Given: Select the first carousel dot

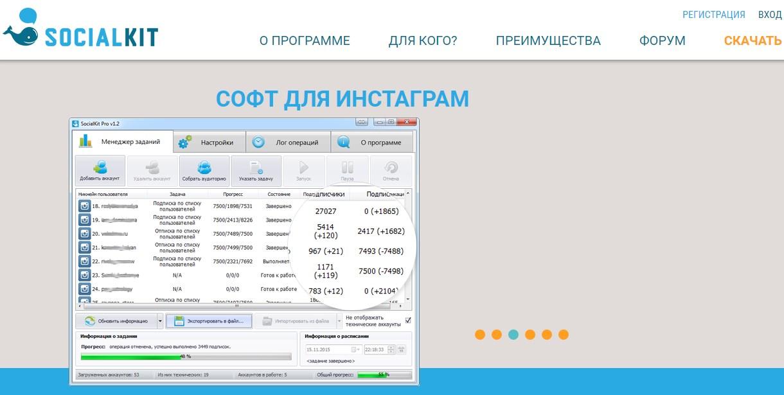Looking at the screenshot, I should click(x=480, y=335).
